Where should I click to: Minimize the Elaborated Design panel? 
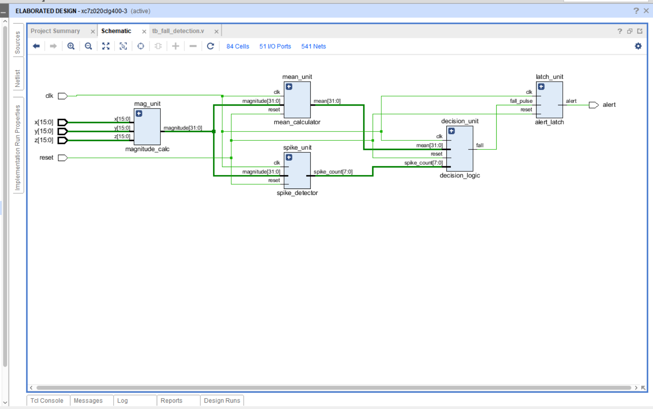coord(3,12)
